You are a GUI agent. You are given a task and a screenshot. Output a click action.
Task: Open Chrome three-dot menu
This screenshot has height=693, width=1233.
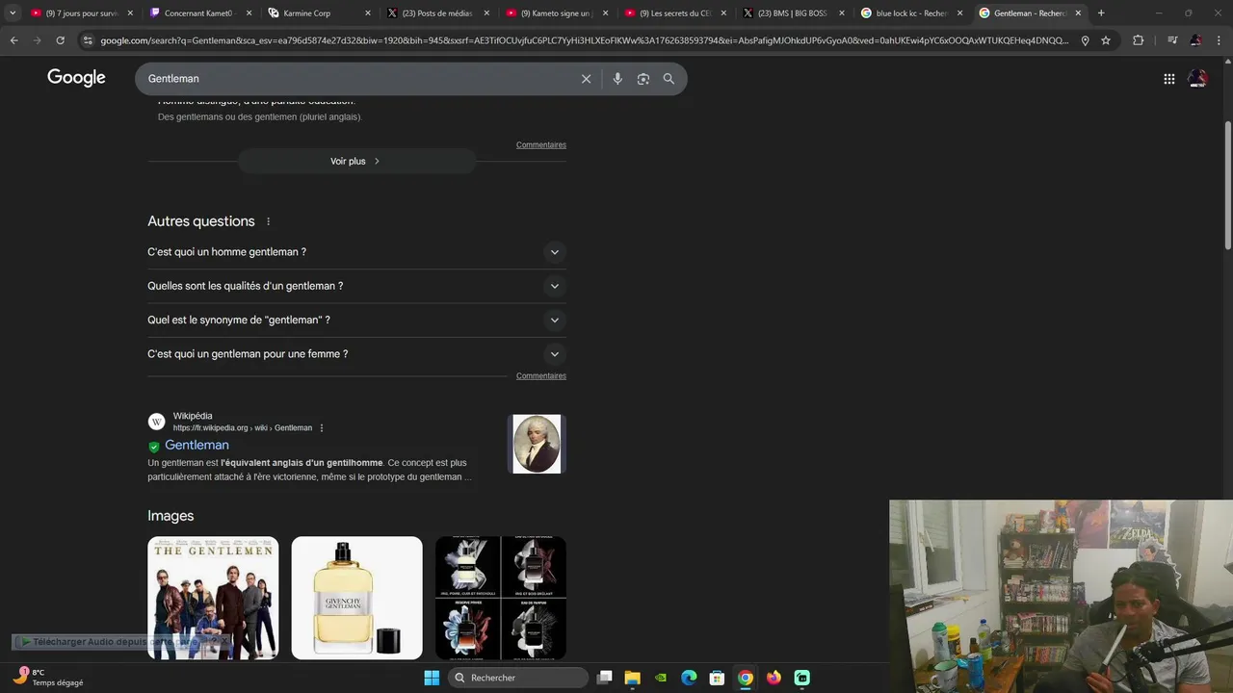pos(1219,40)
